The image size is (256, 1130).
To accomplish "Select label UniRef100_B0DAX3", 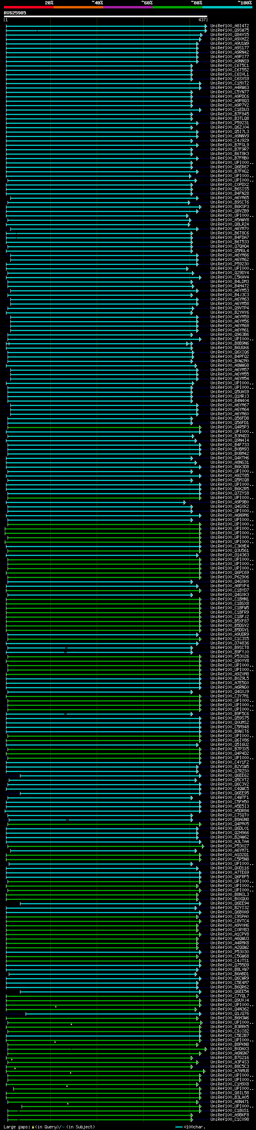I will click(229, 1049).
